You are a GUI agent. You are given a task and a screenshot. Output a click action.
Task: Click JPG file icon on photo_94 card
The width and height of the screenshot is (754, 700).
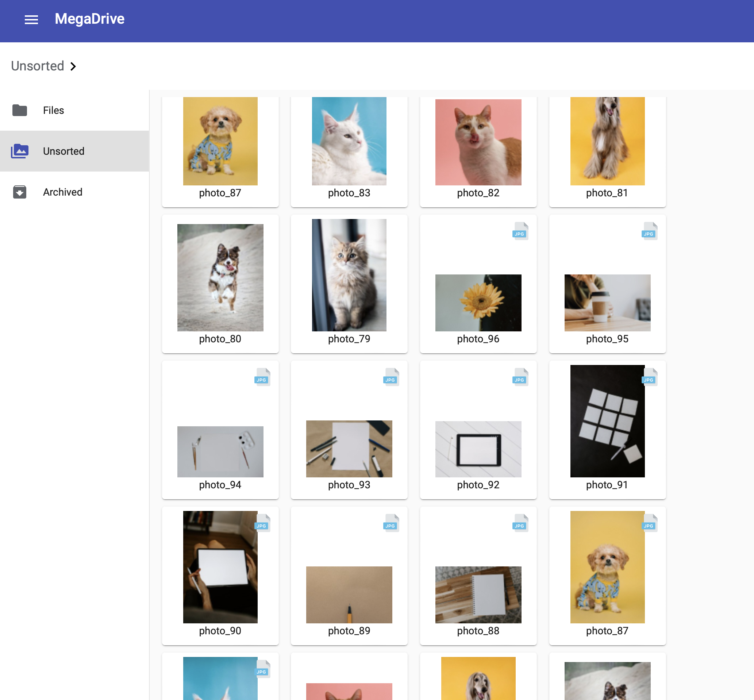pyautogui.click(x=262, y=377)
